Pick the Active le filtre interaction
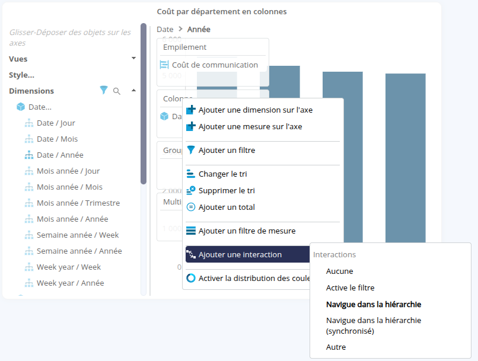478x361 pixels. pyautogui.click(x=350, y=287)
